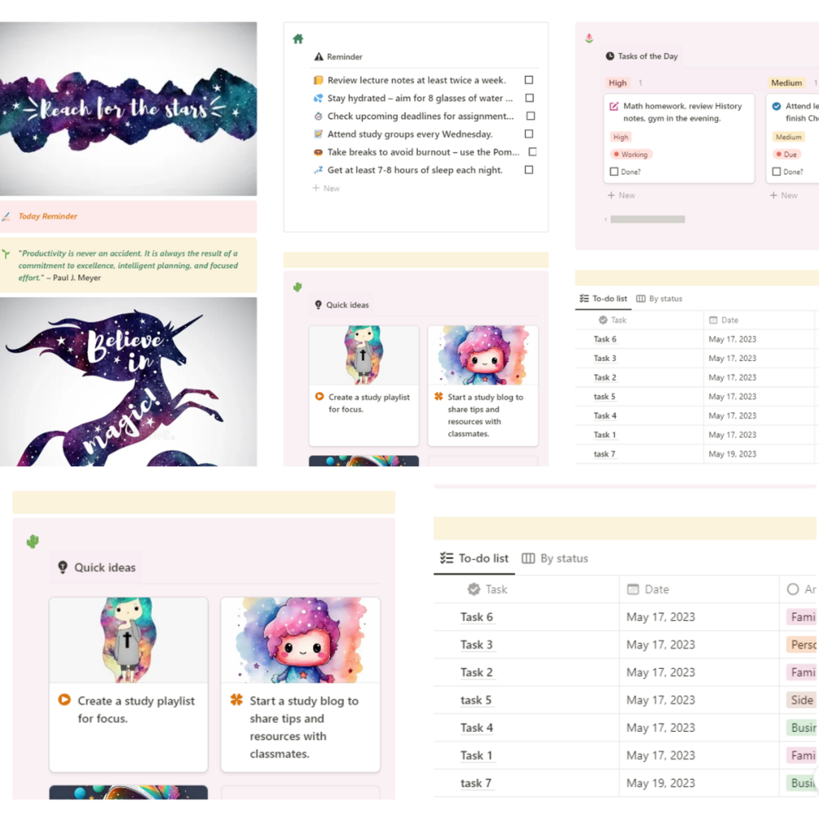
Task: Switch to the By status tab in lower table
Action: pyautogui.click(x=555, y=558)
